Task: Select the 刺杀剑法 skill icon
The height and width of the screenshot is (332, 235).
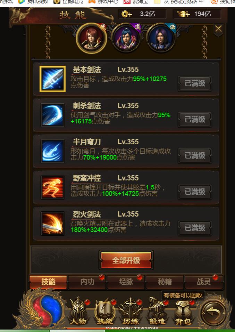Action: (x=53, y=115)
